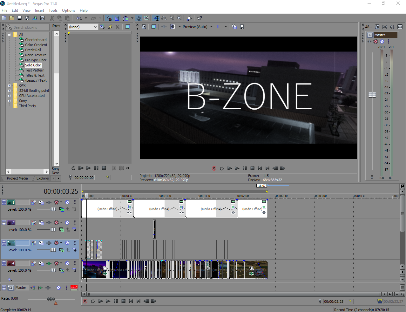Select the Envelope Edit tool
The height and width of the screenshot is (312, 406).
164,18
